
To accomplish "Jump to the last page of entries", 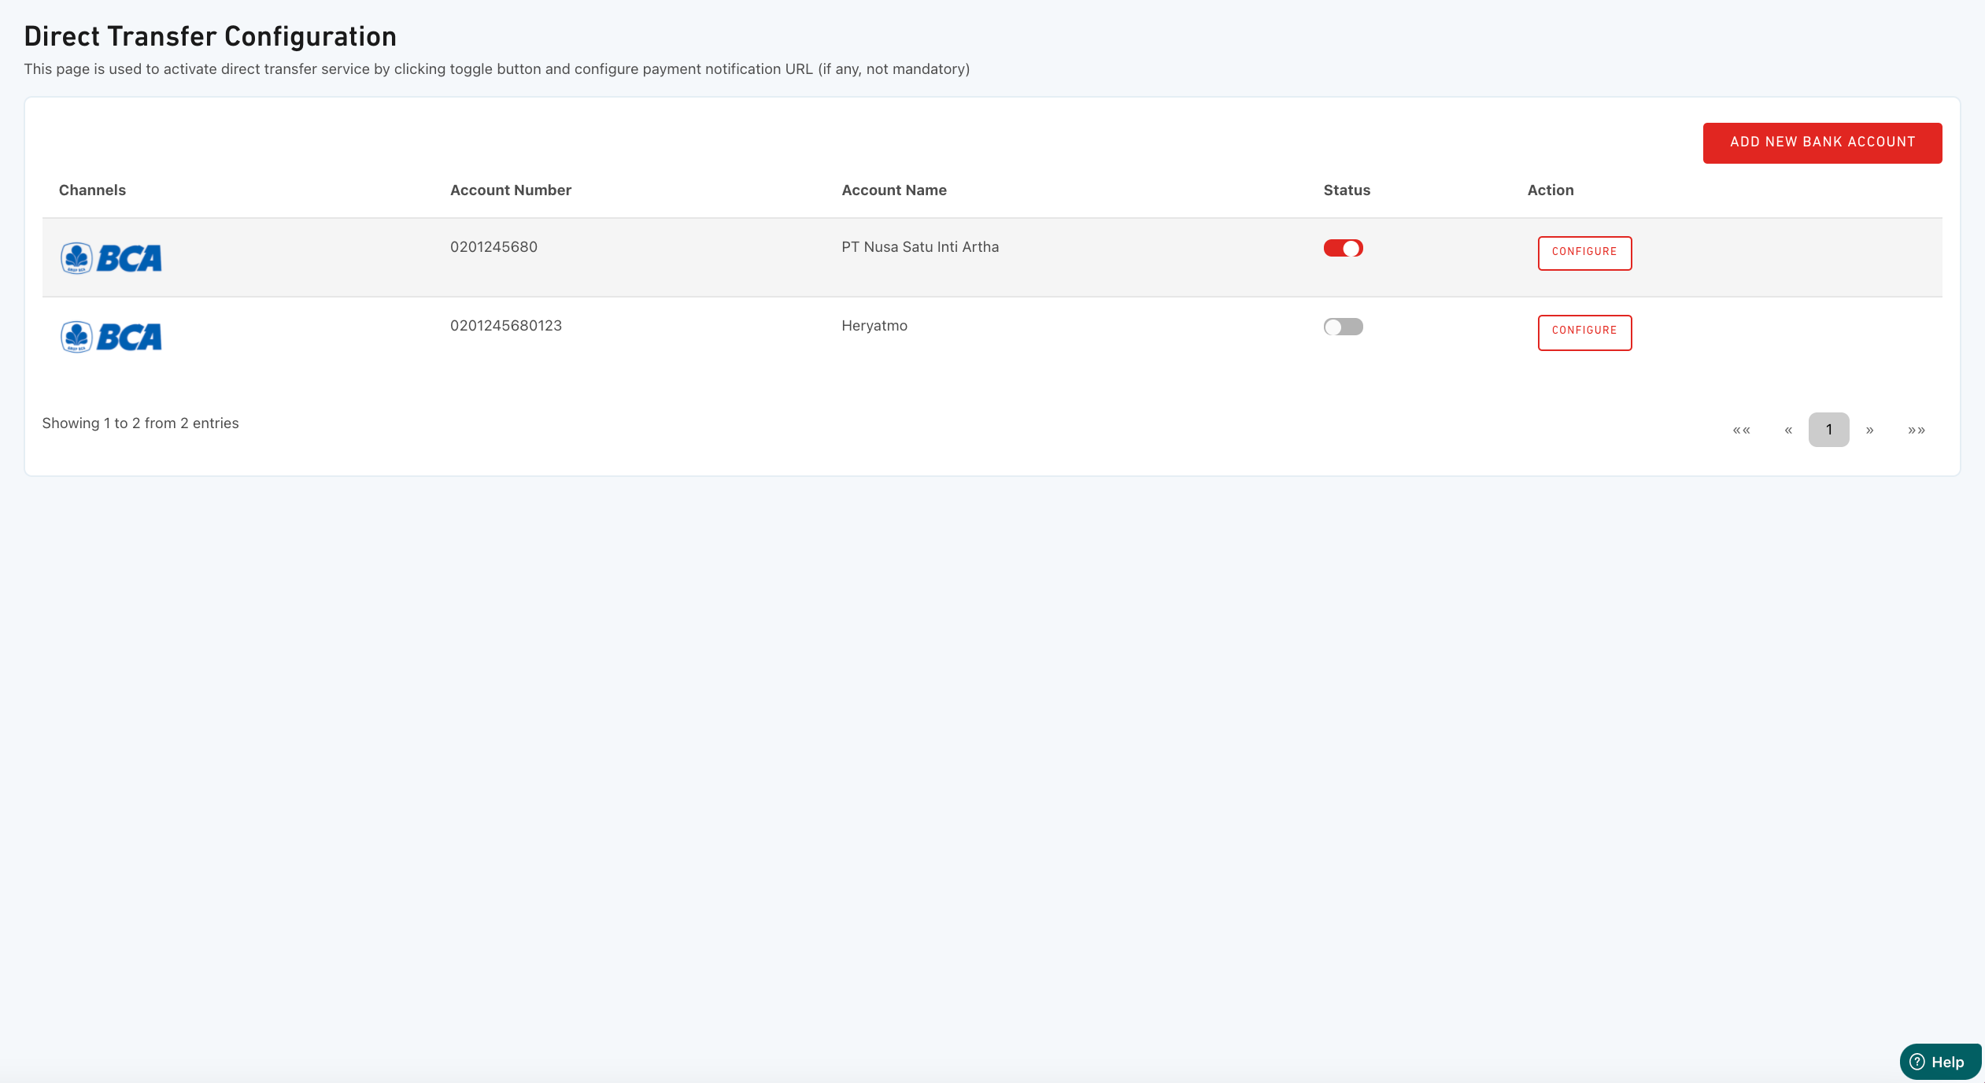I will [x=1917, y=430].
